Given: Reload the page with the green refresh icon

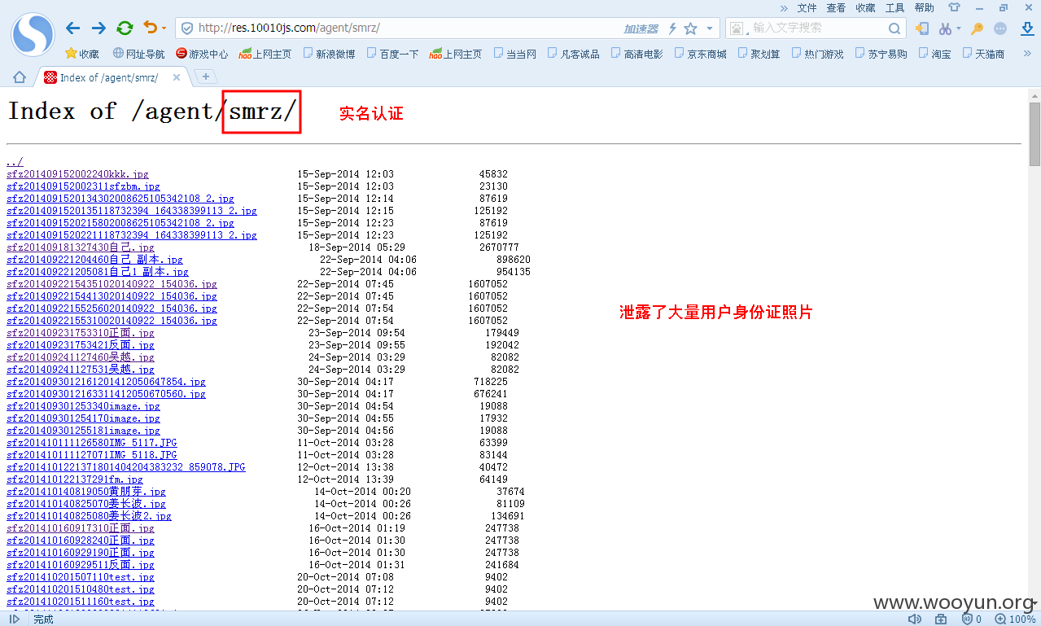Looking at the screenshot, I should click(125, 28).
